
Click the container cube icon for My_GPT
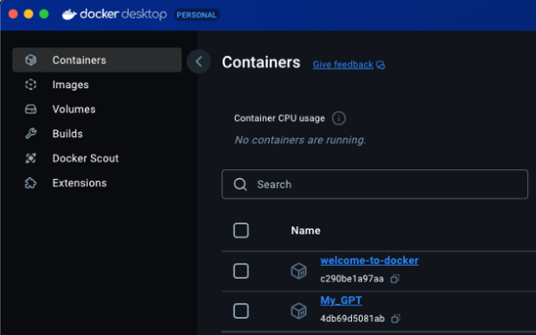(x=298, y=311)
